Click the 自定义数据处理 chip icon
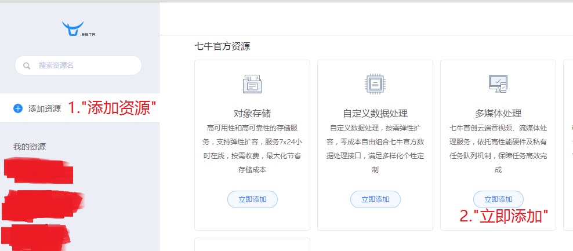The image size is (573, 251). click(375, 83)
